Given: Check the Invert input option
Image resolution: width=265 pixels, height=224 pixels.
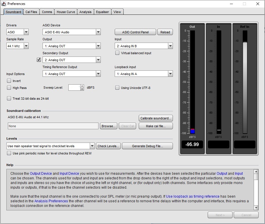Looking at the screenshot, I should [x=9, y=81].
